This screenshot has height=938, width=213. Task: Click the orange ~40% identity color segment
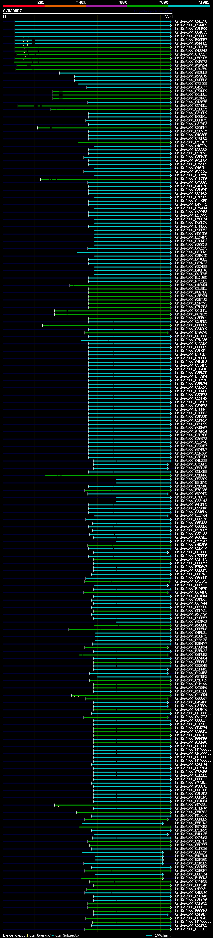pyautogui.click(x=65, y=6)
